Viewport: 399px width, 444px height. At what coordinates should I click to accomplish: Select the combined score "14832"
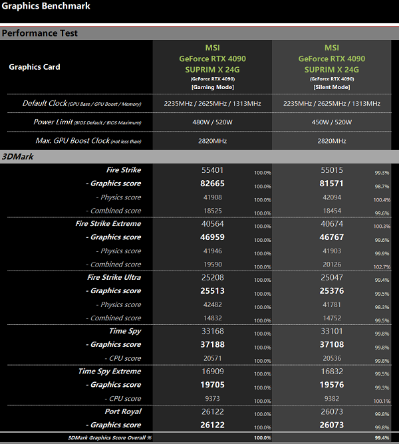pyautogui.click(x=213, y=318)
